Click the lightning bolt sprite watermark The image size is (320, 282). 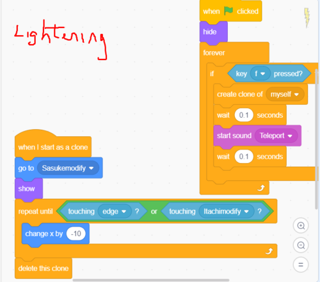click(x=307, y=18)
